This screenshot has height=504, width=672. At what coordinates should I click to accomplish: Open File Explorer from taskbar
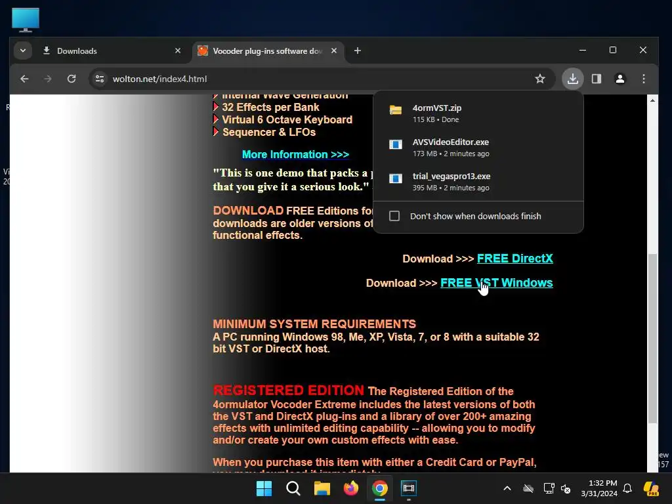tap(322, 488)
